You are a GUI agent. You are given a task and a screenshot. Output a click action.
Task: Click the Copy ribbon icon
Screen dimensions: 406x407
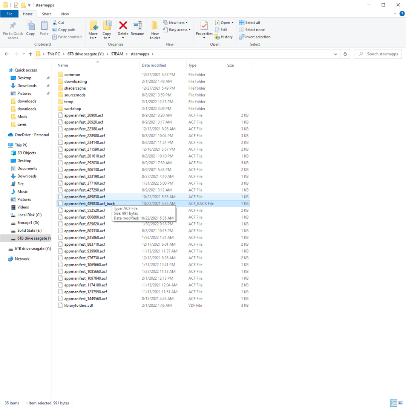(31, 26)
